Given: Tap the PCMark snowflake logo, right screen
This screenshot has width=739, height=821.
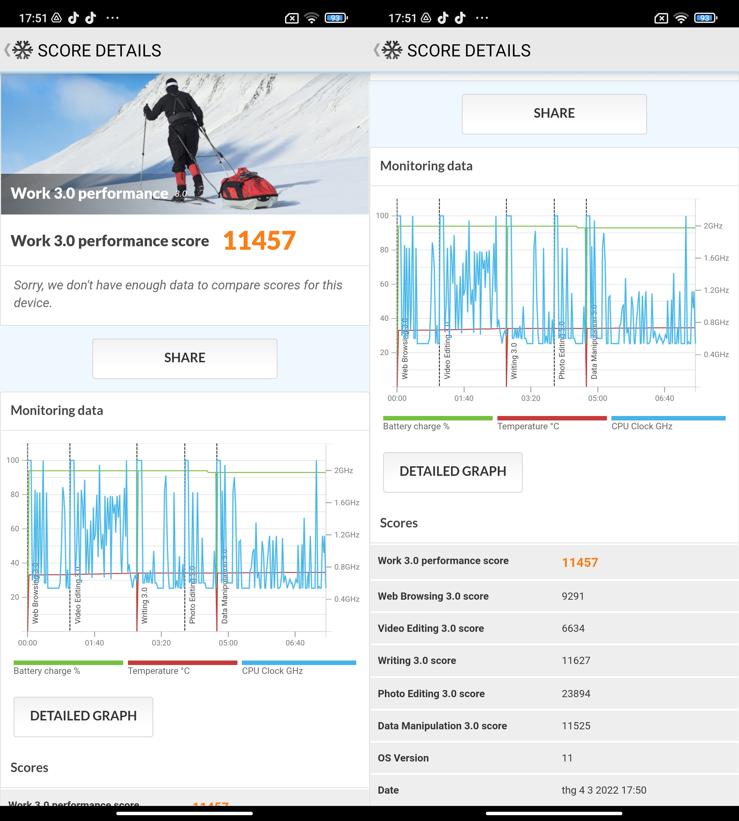Looking at the screenshot, I should (392, 50).
